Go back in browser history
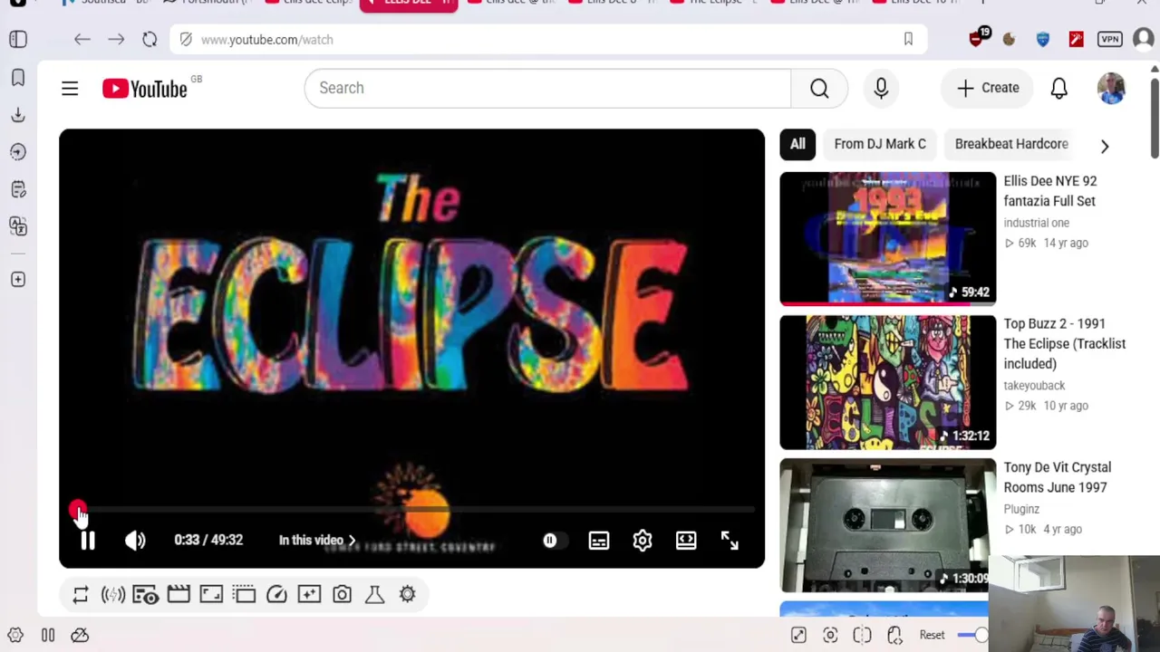 click(x=82, y=40)
